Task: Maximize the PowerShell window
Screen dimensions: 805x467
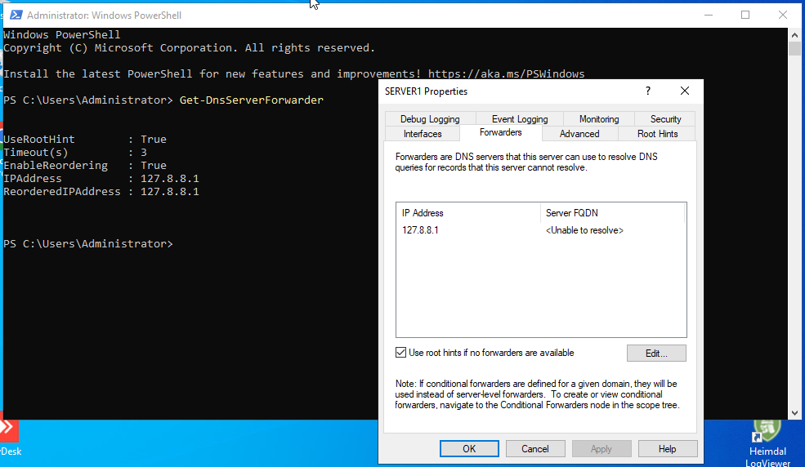Action: [745, 15]
